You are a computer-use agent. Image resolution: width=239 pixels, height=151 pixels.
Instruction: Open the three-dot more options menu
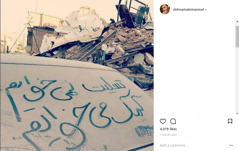pos(231,145)
